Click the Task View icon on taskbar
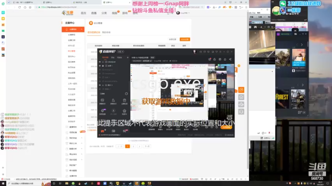 coord(60,184)
